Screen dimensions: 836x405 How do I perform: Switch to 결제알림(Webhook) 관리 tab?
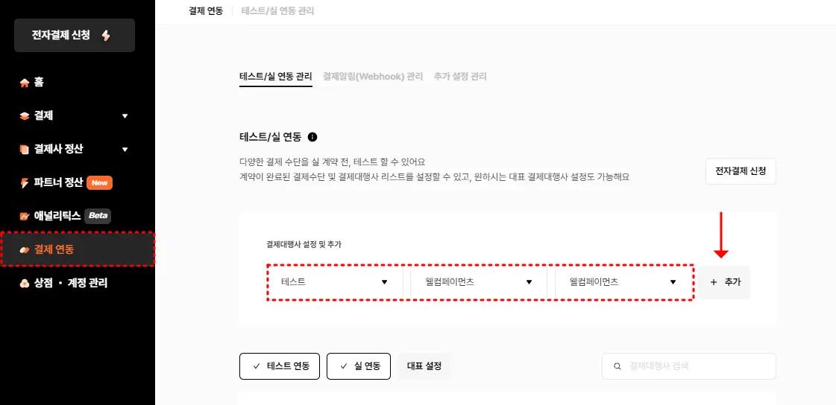(373, 77)
